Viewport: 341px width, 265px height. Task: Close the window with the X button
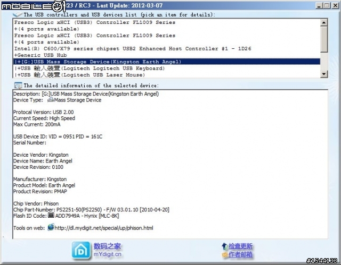click(x=335, y=5)
